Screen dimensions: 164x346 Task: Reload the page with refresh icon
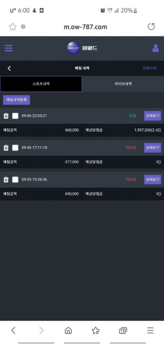(151, 27)
